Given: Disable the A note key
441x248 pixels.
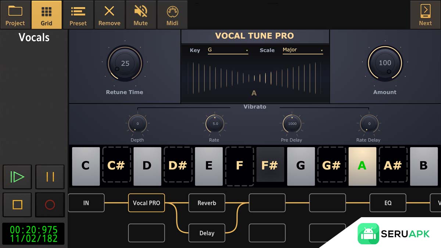Looking at the screenshot, I should click(x=362, y=166).
